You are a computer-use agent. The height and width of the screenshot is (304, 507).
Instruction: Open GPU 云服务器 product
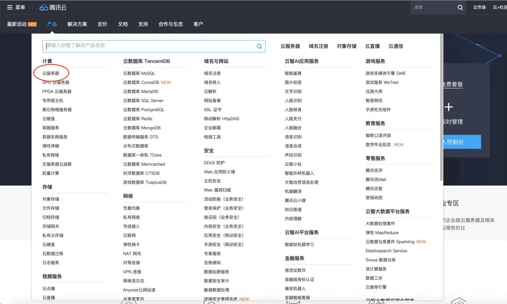pos(56,82)
